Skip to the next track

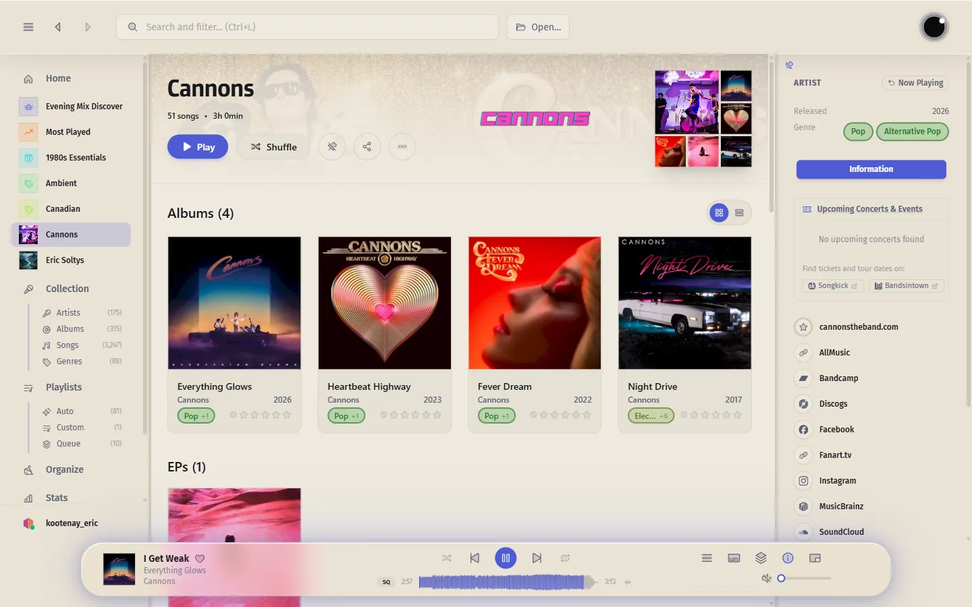click(537, 558)
